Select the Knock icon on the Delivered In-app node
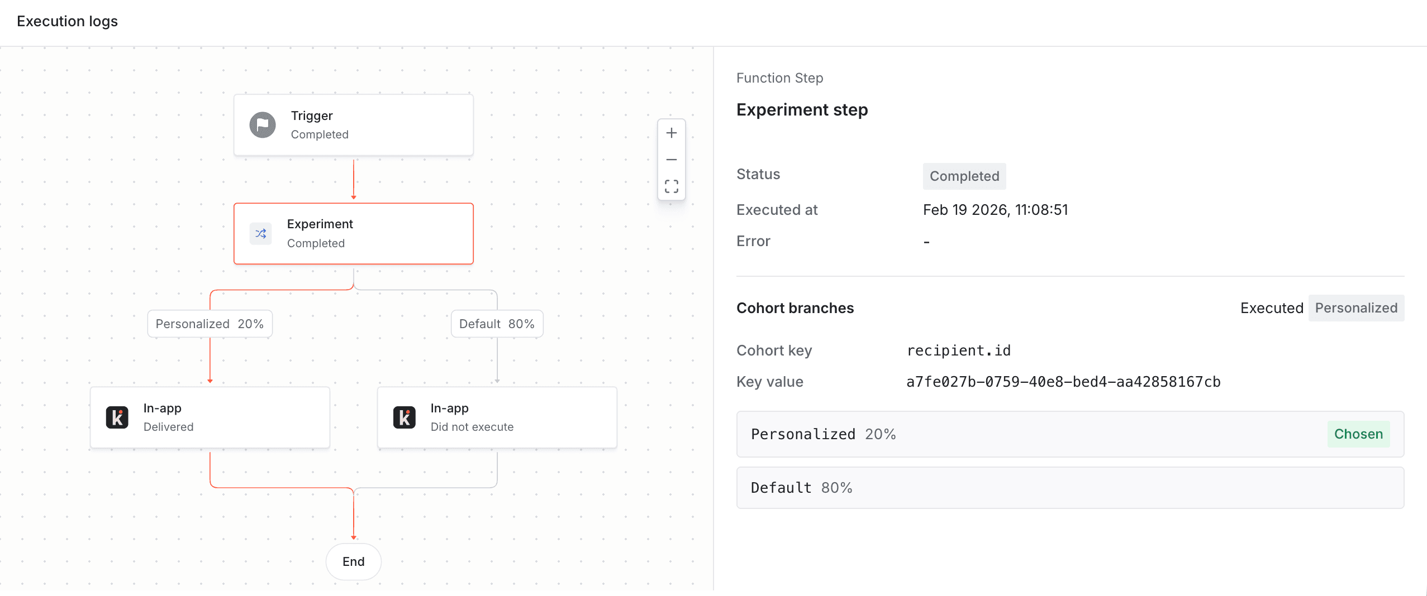The height and width of the screenshot is (596, 1427). pos(116,417)
